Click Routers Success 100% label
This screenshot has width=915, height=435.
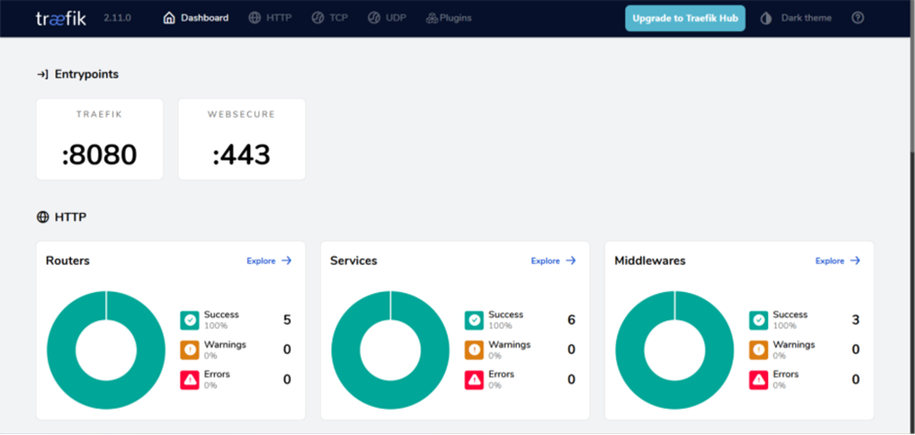pos(221,319)
